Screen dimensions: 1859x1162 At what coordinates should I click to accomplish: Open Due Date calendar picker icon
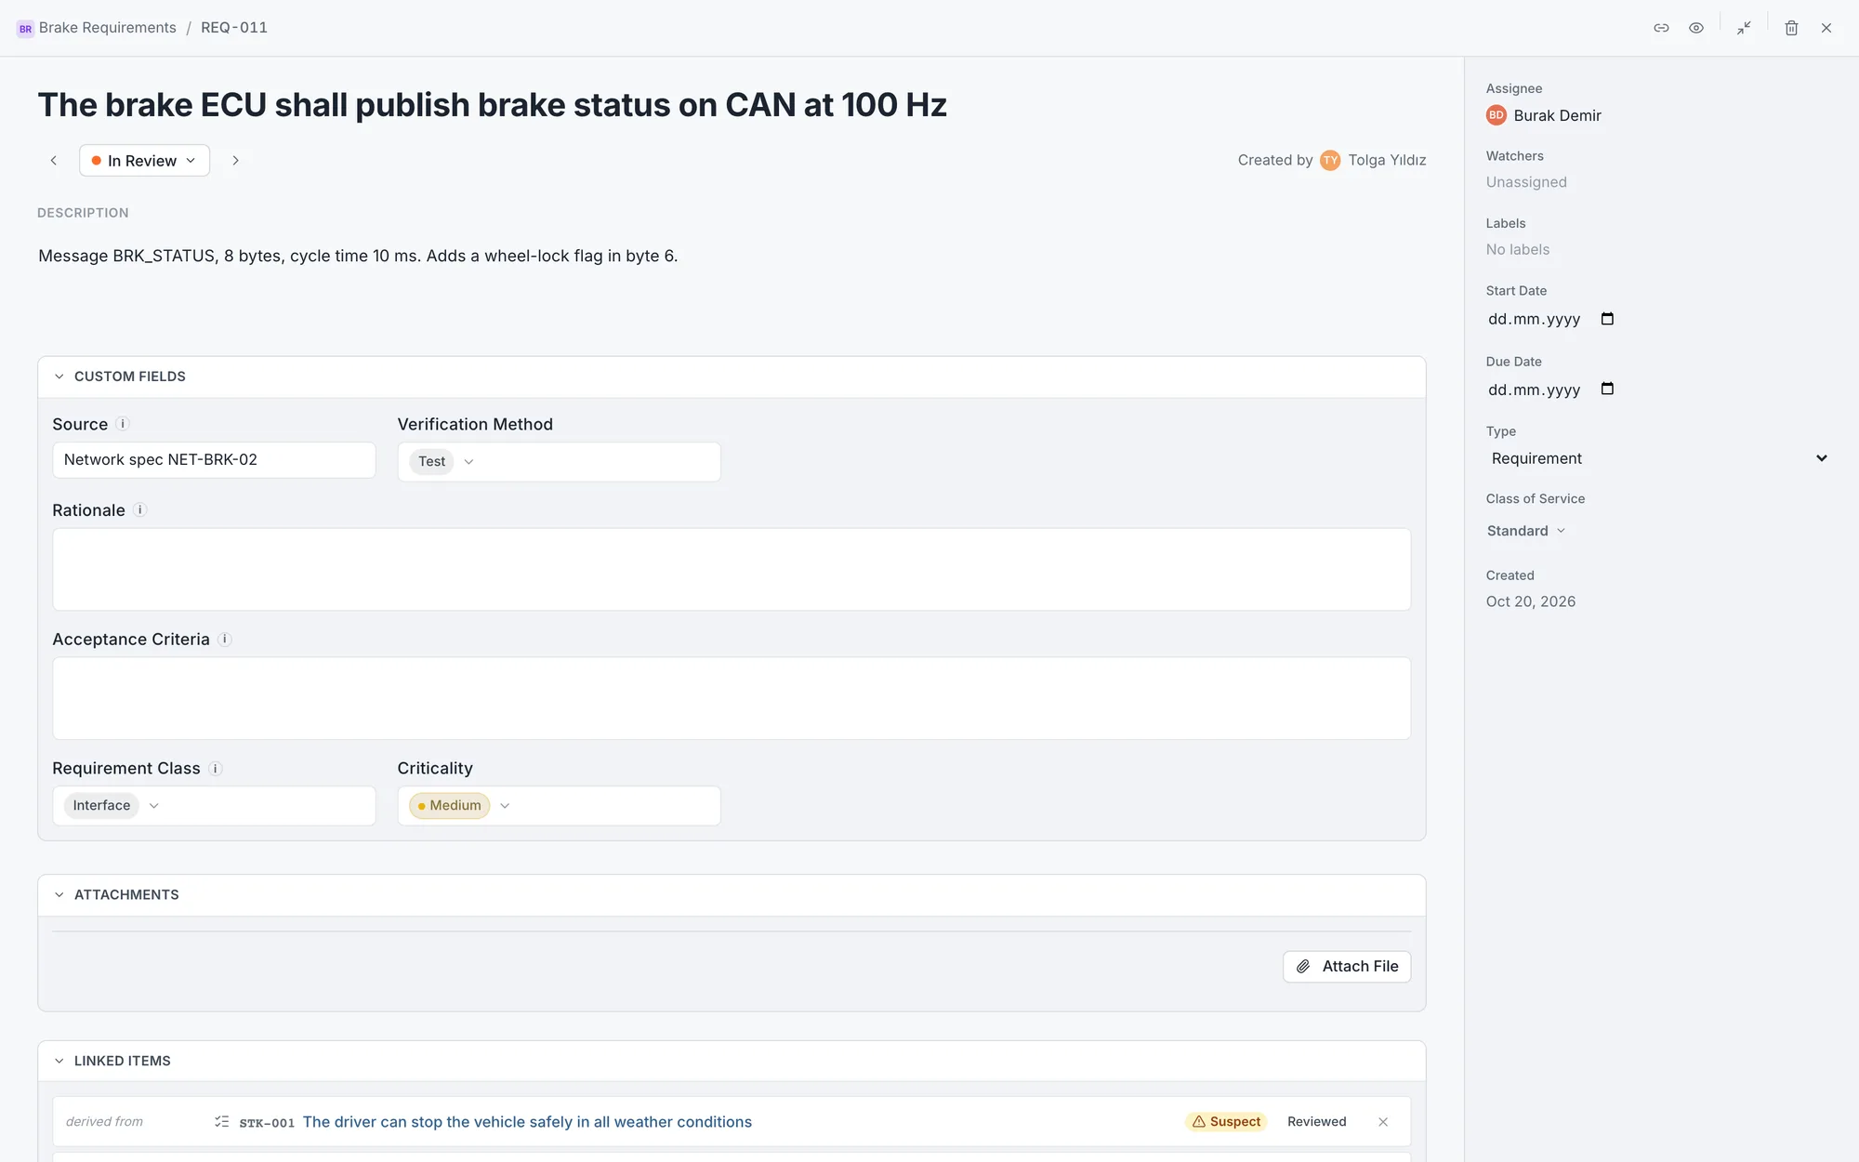pos(1607,389)
